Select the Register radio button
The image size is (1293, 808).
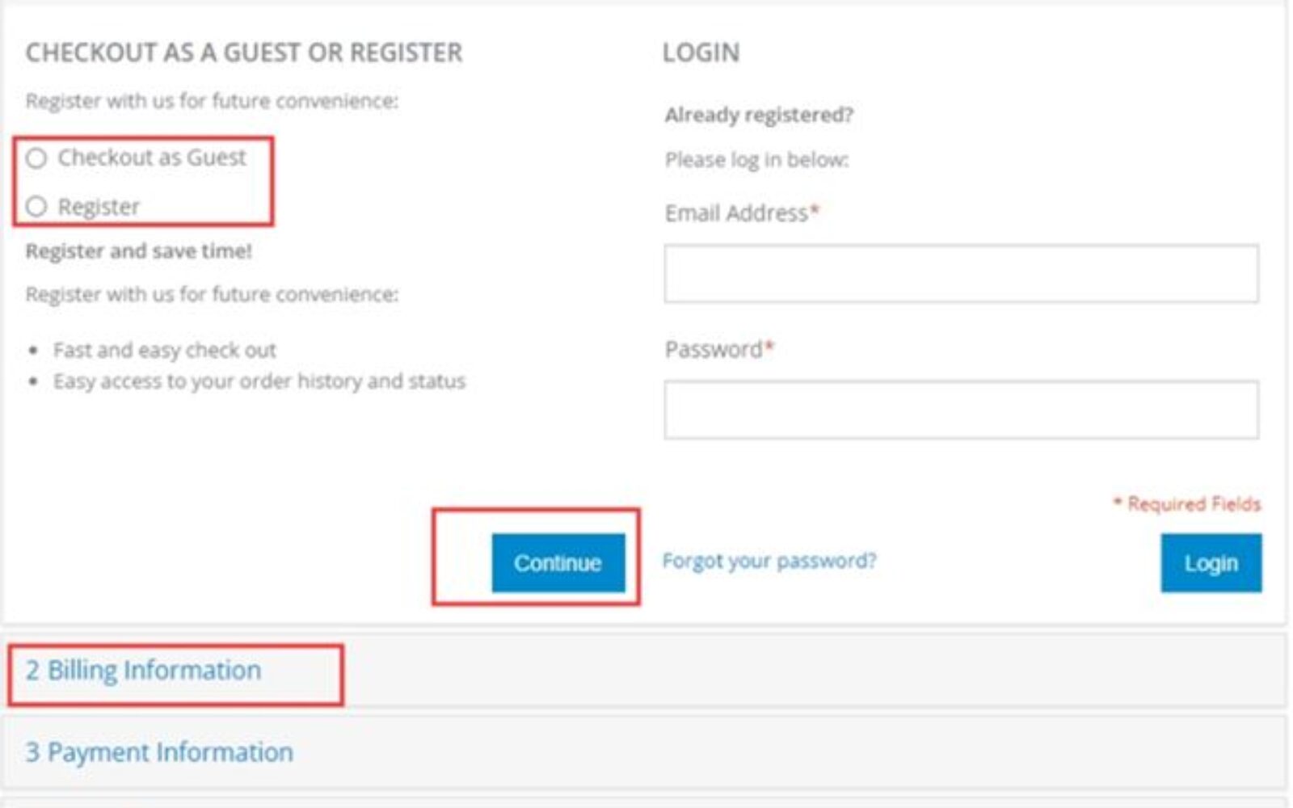pyautogui.click(x=36, y=207)
